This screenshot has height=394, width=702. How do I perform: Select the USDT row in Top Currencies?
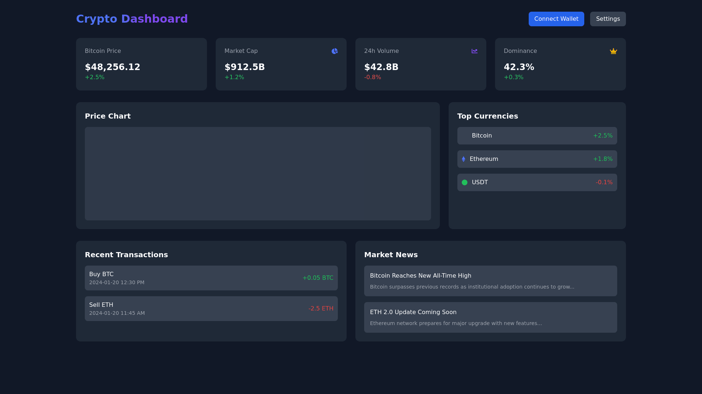point(537,182)
